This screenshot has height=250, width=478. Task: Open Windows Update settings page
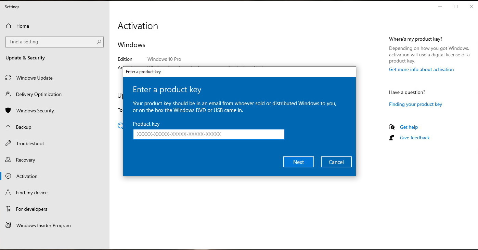click(55, 78)
